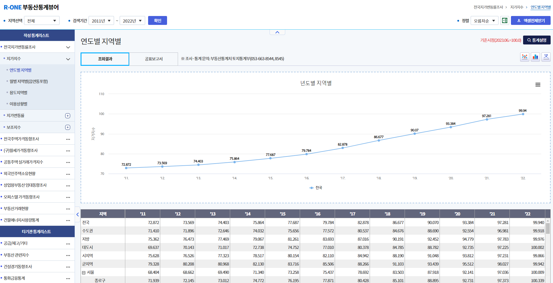
Task: Open chart hamburger context menu
Action: 538,85
